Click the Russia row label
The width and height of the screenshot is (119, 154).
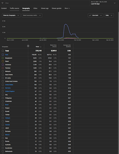(x=7, y=141)
